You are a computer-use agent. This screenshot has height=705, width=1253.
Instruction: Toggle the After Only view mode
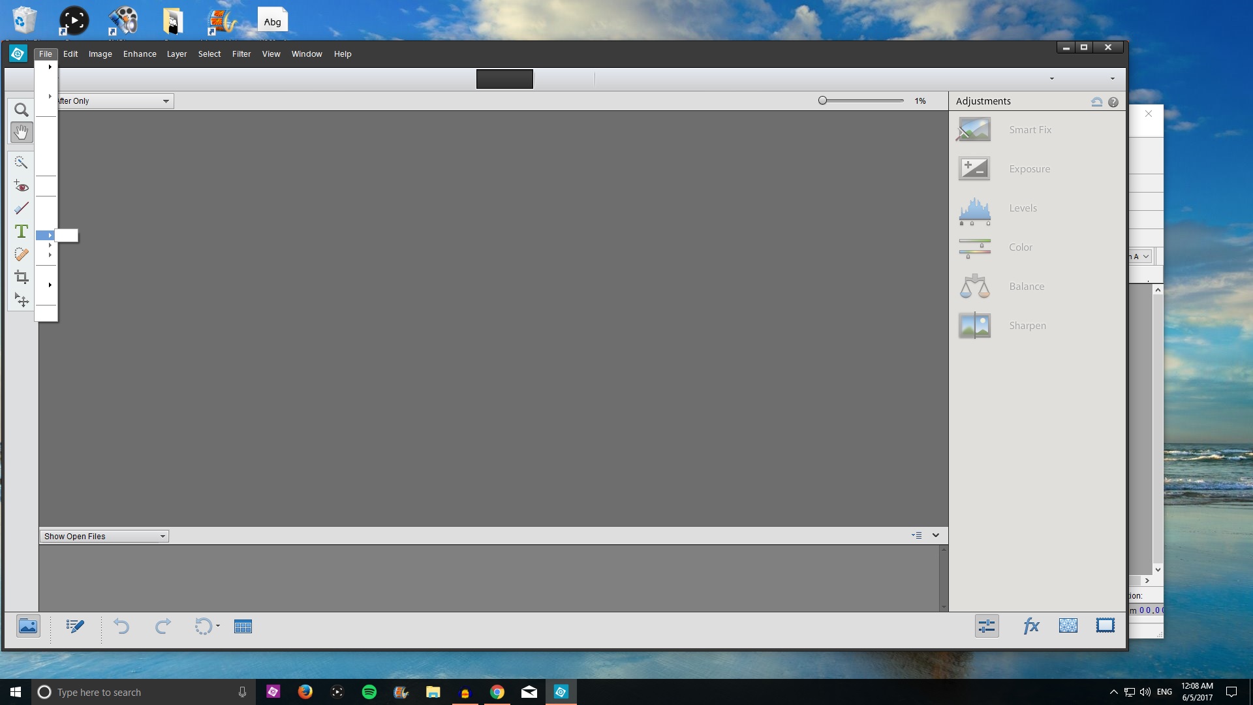click(112, 101)
